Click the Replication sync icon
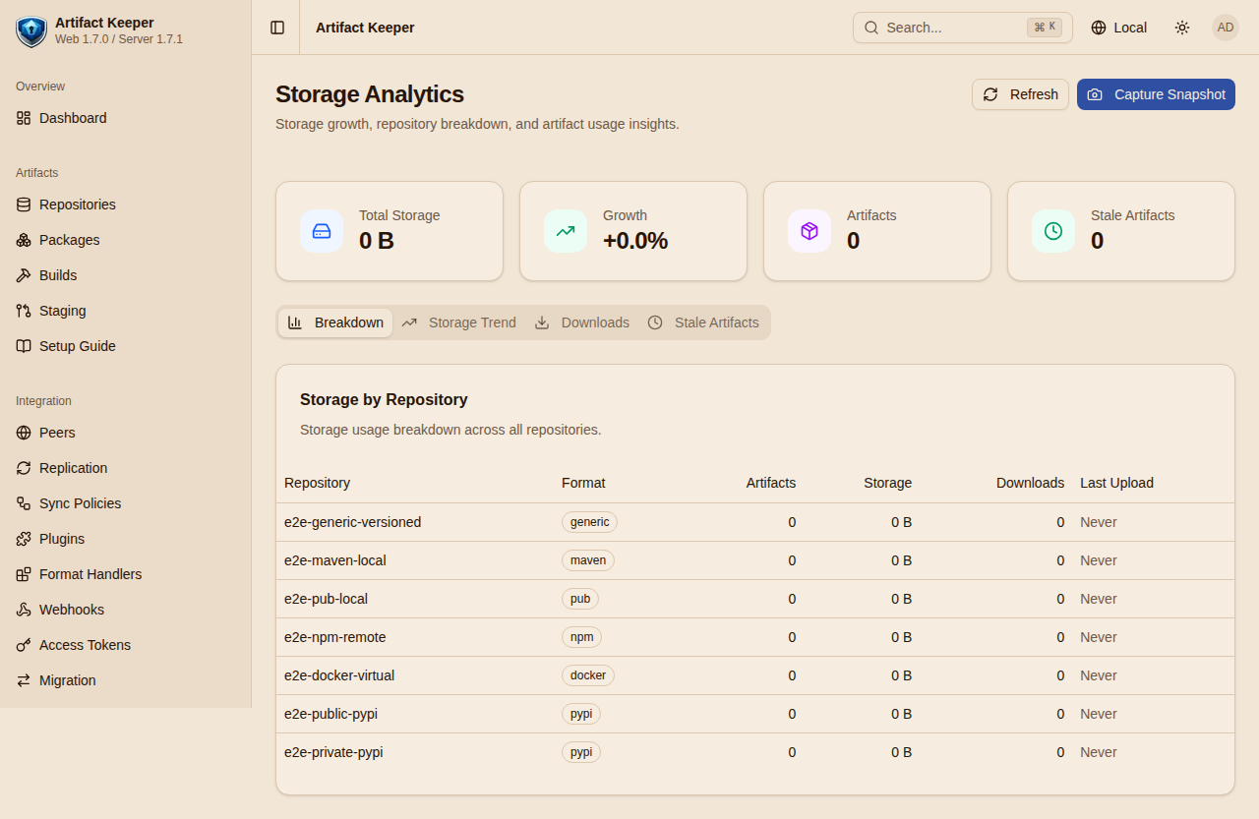 (24, 468)
